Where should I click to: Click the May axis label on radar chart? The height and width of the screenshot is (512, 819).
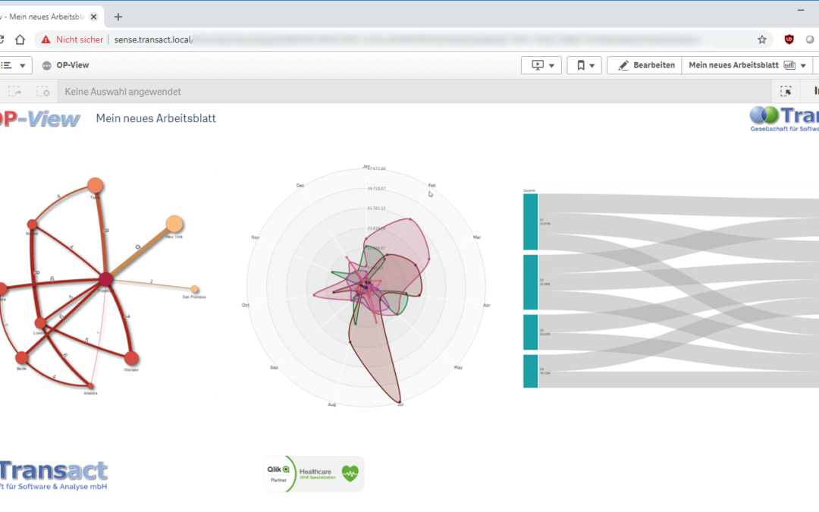pyautogui.click(x=458, y=367)
